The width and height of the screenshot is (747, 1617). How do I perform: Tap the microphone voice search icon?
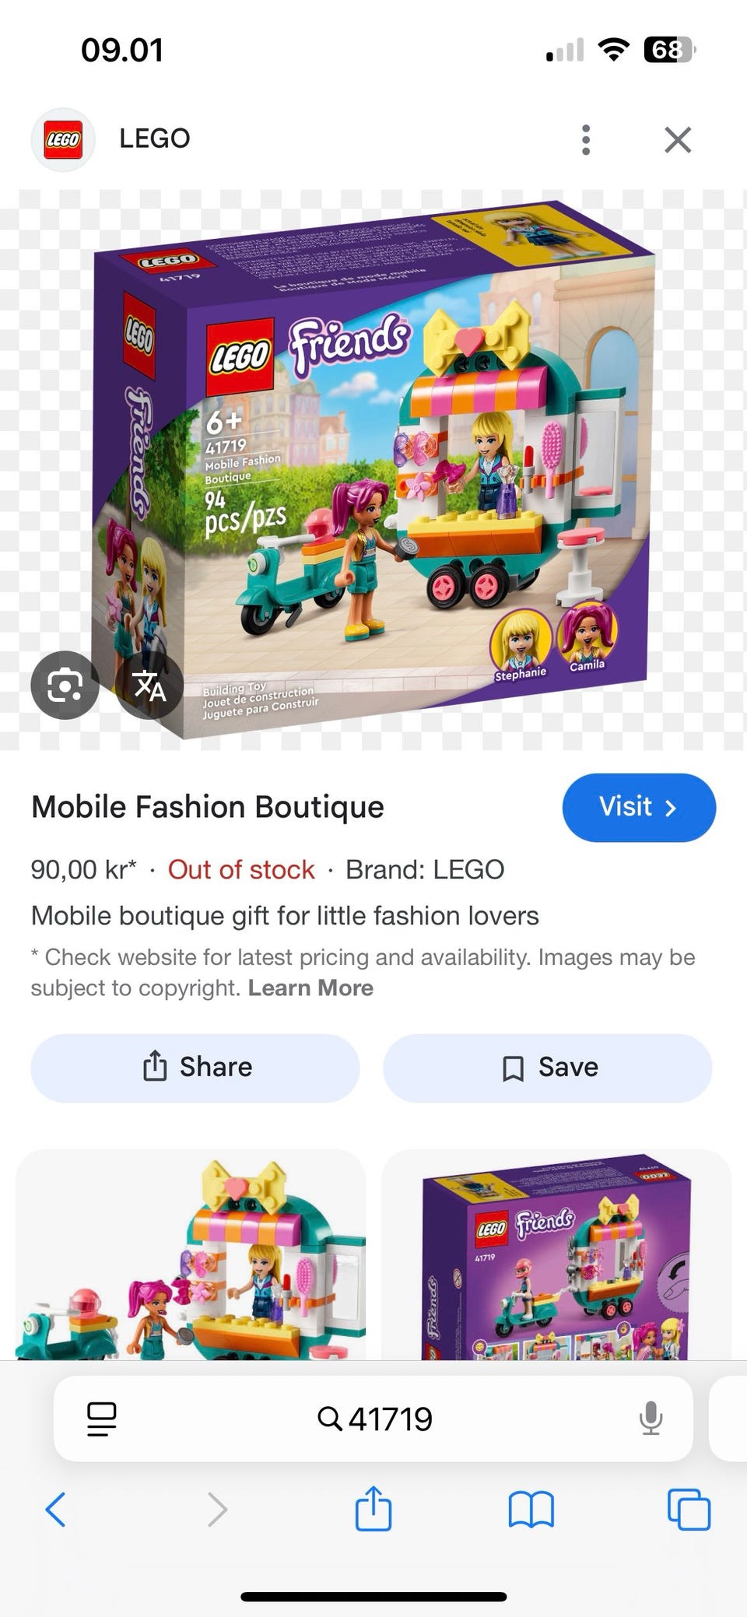(x=651, y=1419)
